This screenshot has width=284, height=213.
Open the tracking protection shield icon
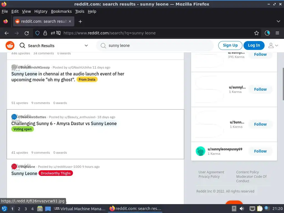click(x=37, y=33)
